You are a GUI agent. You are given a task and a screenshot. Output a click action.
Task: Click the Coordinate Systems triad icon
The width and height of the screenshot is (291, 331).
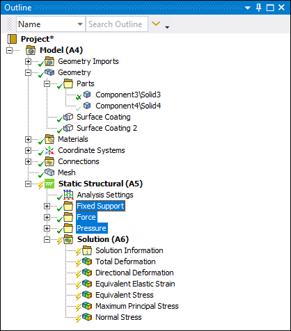49,150
